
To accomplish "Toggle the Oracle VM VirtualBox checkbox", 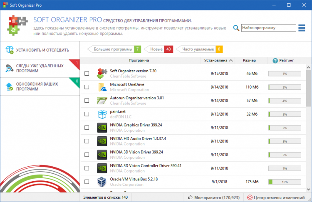I will click(x=87, y=182).
